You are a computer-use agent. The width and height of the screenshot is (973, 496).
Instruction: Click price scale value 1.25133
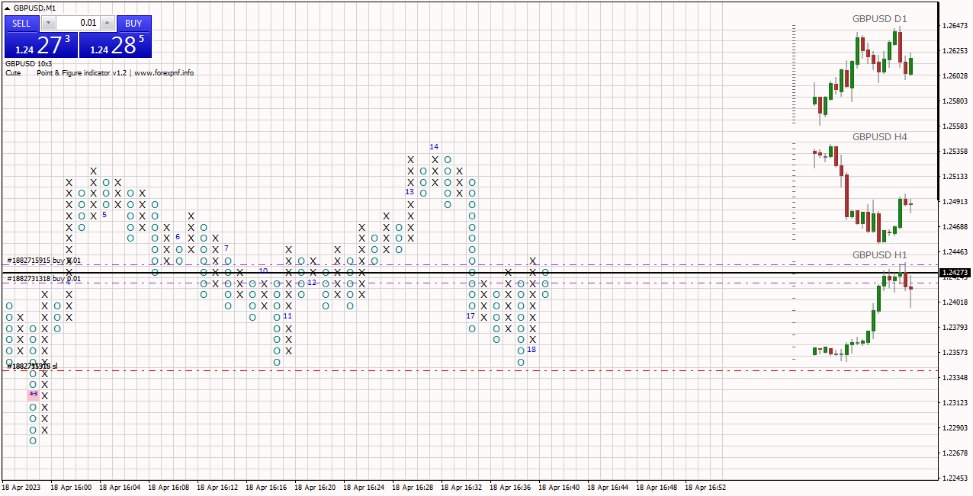coord(955,177)
